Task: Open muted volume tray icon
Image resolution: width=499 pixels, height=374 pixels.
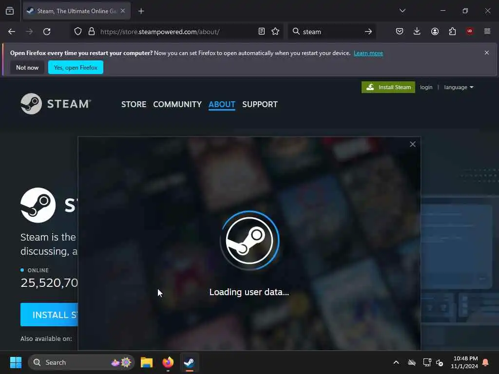Action: pos(440,362)
